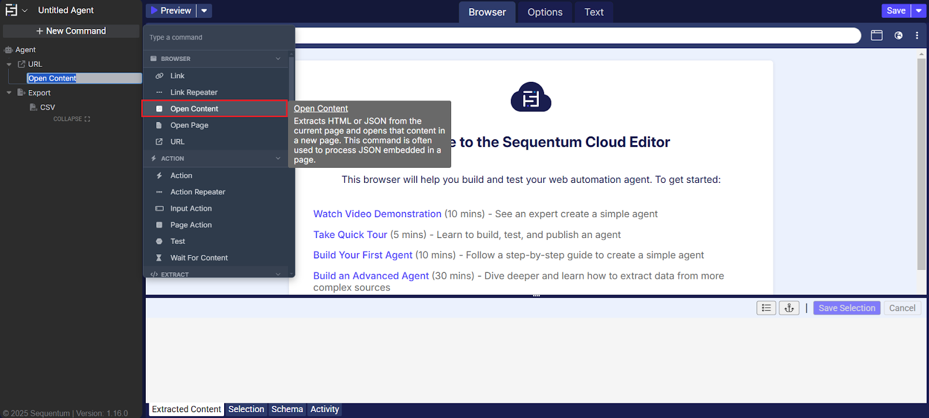Switch to the Activity tab
This screenshot has height=418, width=929.
(325, 409)
